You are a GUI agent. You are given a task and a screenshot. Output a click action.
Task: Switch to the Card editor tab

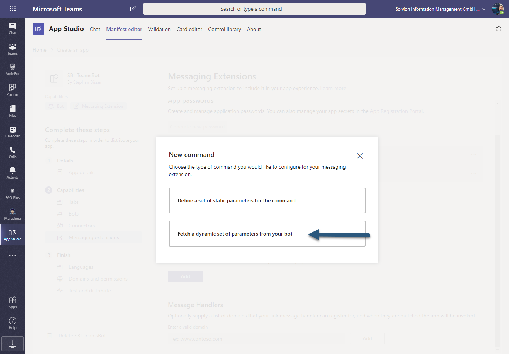pyautogui.click(x=189, y=29)
